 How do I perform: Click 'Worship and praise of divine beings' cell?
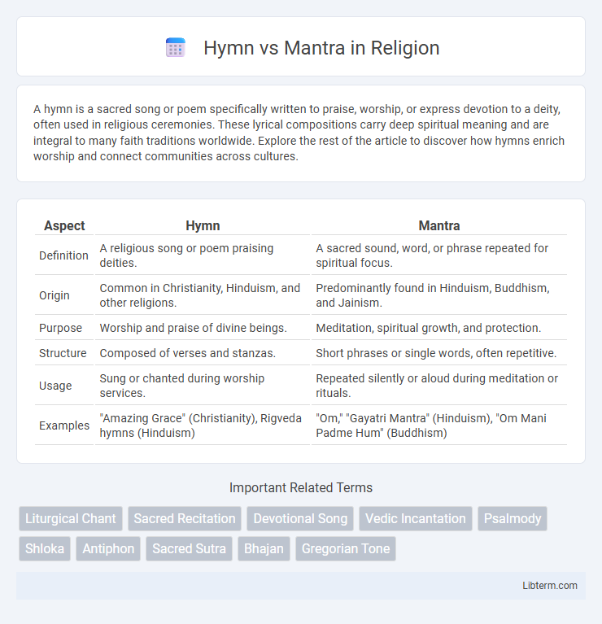click(x=203, y=328)
